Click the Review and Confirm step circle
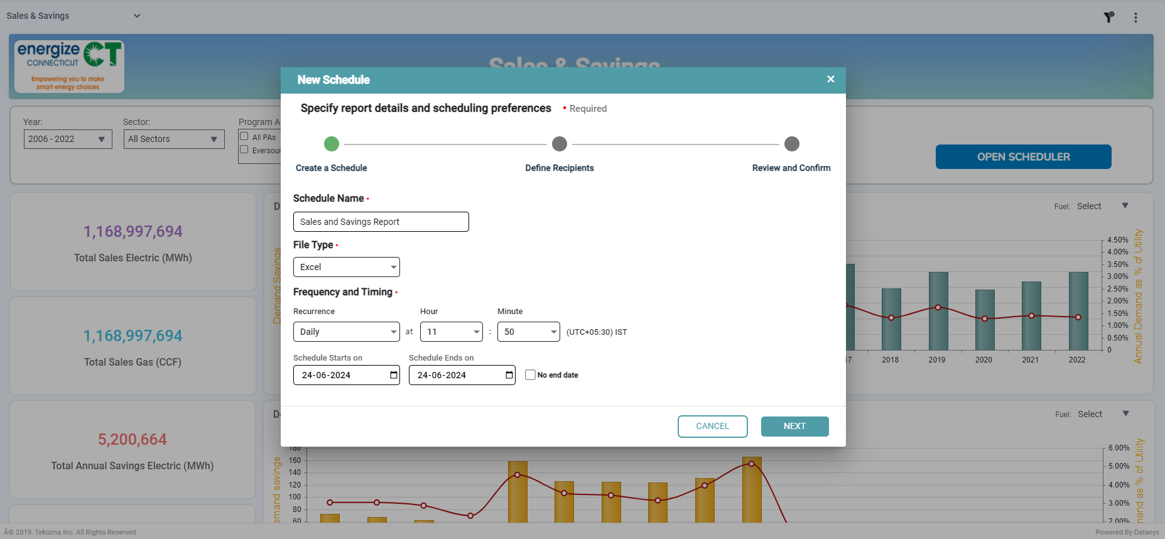The image size is (1165, 539). [791, 144]
